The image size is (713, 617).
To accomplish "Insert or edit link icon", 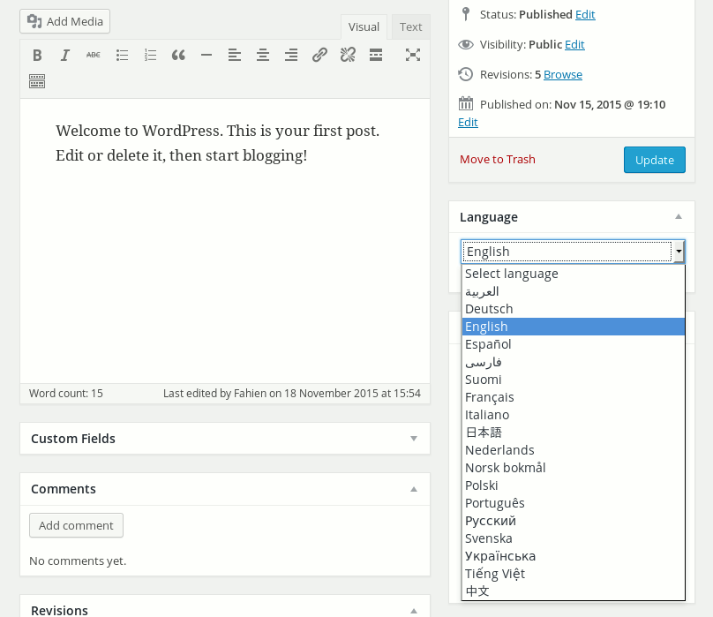I will (x=319, y=55).
